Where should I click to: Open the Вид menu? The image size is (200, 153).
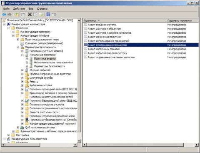(31, 9)
